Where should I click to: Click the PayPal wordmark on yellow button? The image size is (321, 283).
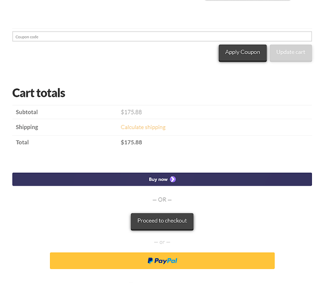click(166, 261)
